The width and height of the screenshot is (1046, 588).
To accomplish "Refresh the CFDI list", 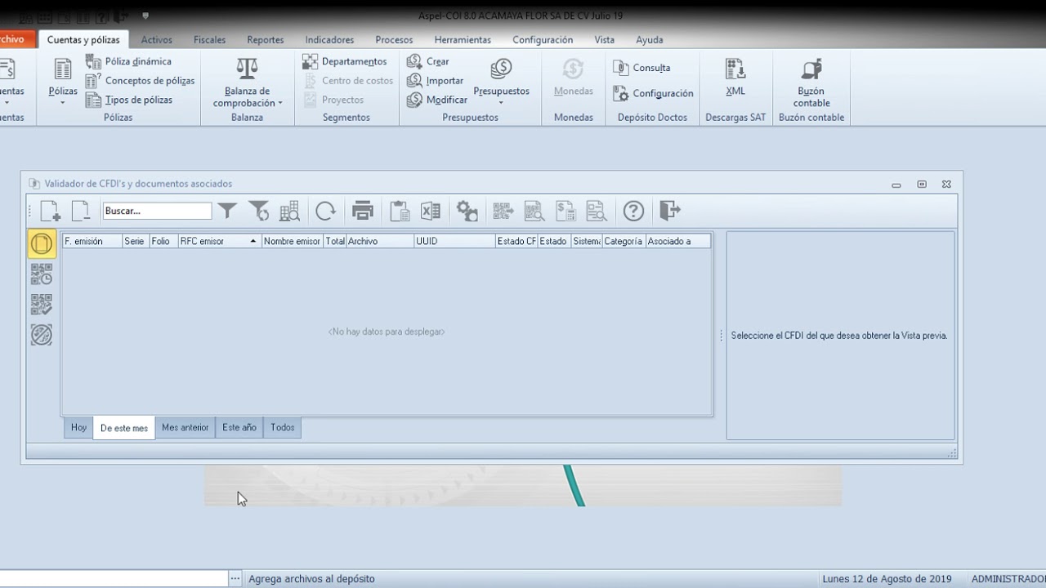I will [325, 211].
